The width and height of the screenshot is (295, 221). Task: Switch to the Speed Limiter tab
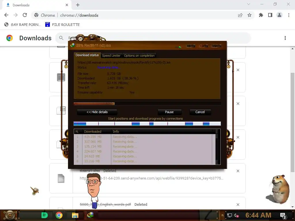click(x=111, y=56)
